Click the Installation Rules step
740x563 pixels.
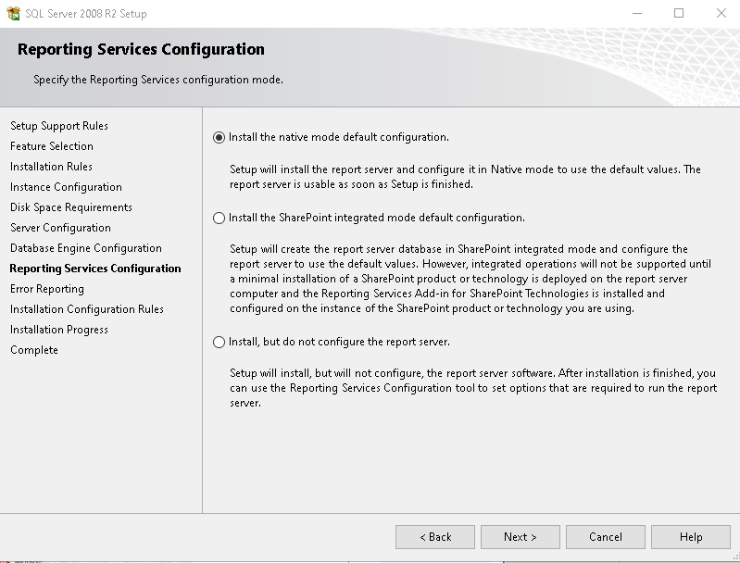pyautogui.click(x=51, y=167)
